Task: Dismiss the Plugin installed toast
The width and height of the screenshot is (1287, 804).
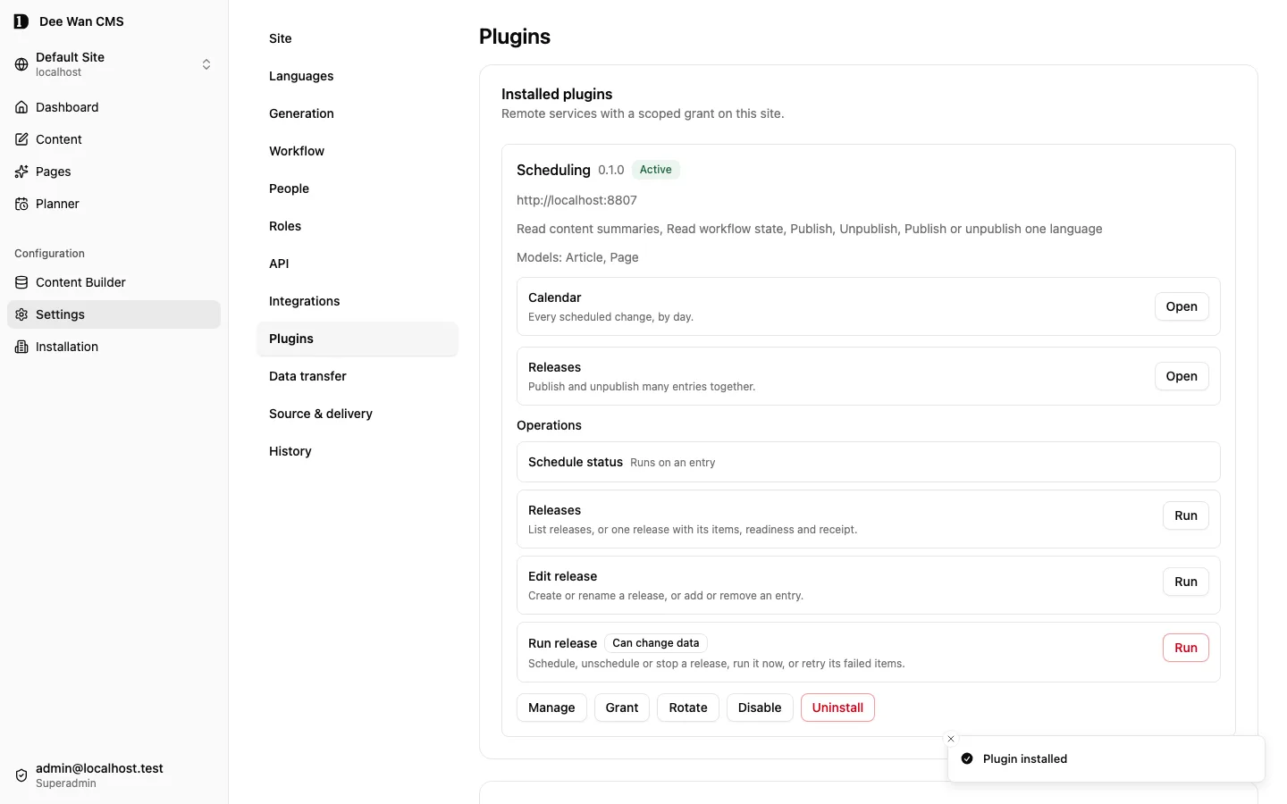Action: (x=951, y=739)
